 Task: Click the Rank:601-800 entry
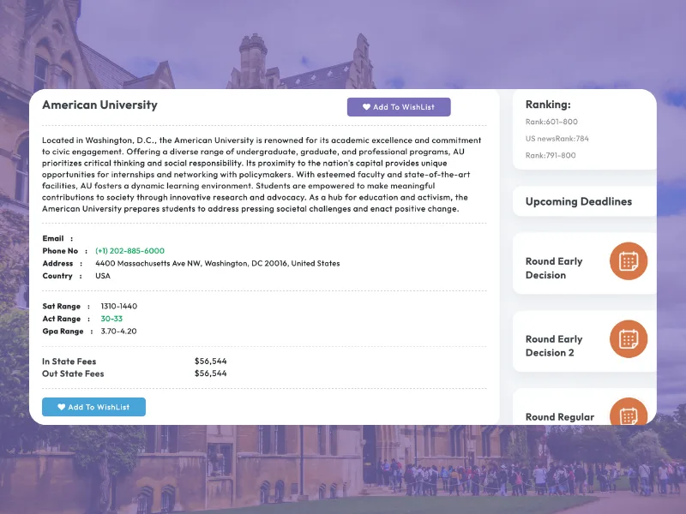pos(551,122)
